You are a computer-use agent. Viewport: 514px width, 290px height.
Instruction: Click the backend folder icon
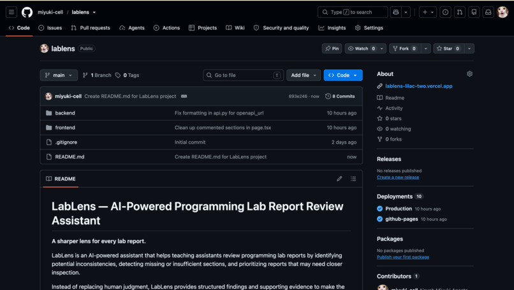pos(49,113)
